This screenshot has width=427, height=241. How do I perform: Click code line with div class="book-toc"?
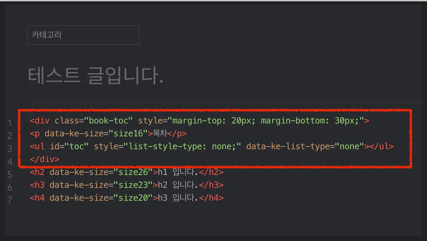[199, 121]
